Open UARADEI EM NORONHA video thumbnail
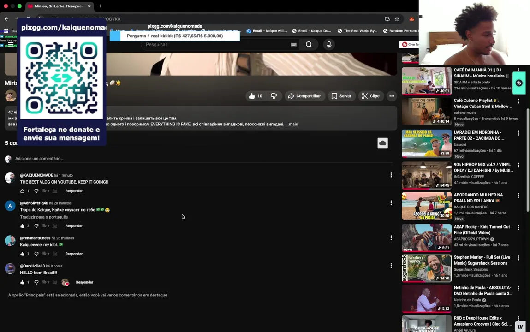Screen dimensions: 530x332 click(427, 143)
